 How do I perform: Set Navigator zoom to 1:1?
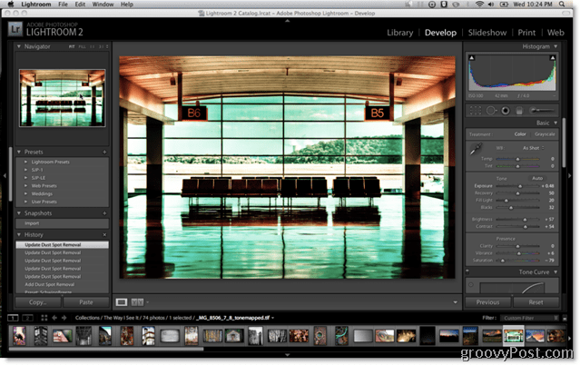tap(92, 46)
